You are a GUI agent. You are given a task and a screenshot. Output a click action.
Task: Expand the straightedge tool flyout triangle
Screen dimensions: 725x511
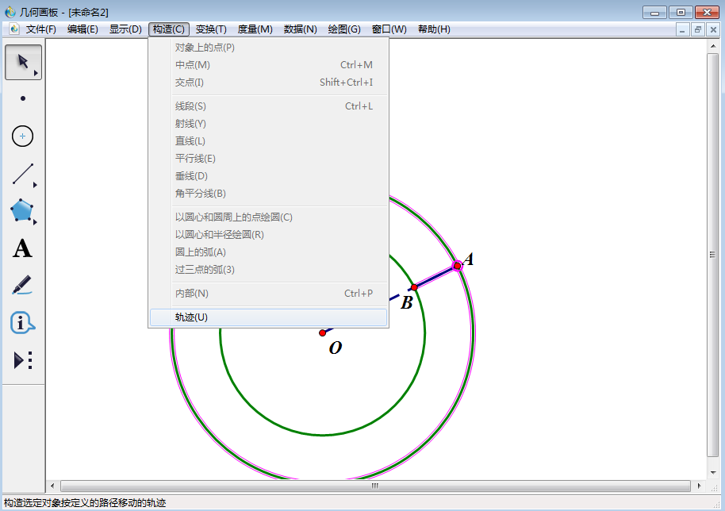tap(35, 185)
